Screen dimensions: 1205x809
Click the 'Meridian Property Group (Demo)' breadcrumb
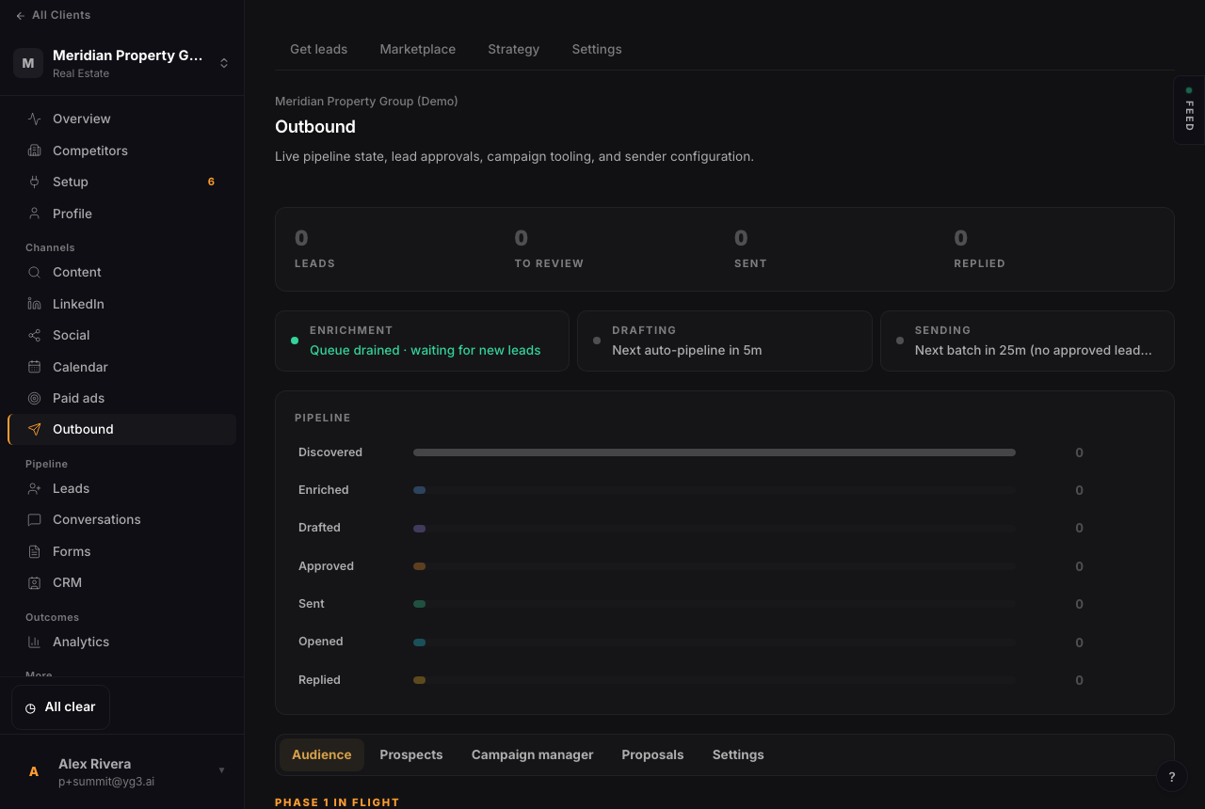click(366, 101)
